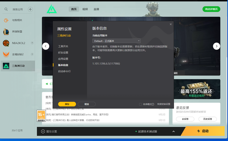228x141 pixels.
Task: Open the 最高155%返还 promotion banner
Action: coord(197,89)
